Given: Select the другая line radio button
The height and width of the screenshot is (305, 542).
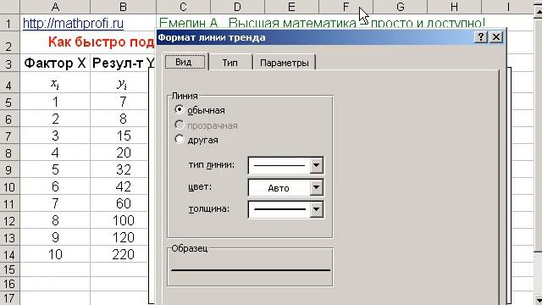Looking at the screenshot, I should (x=179, y=139).
